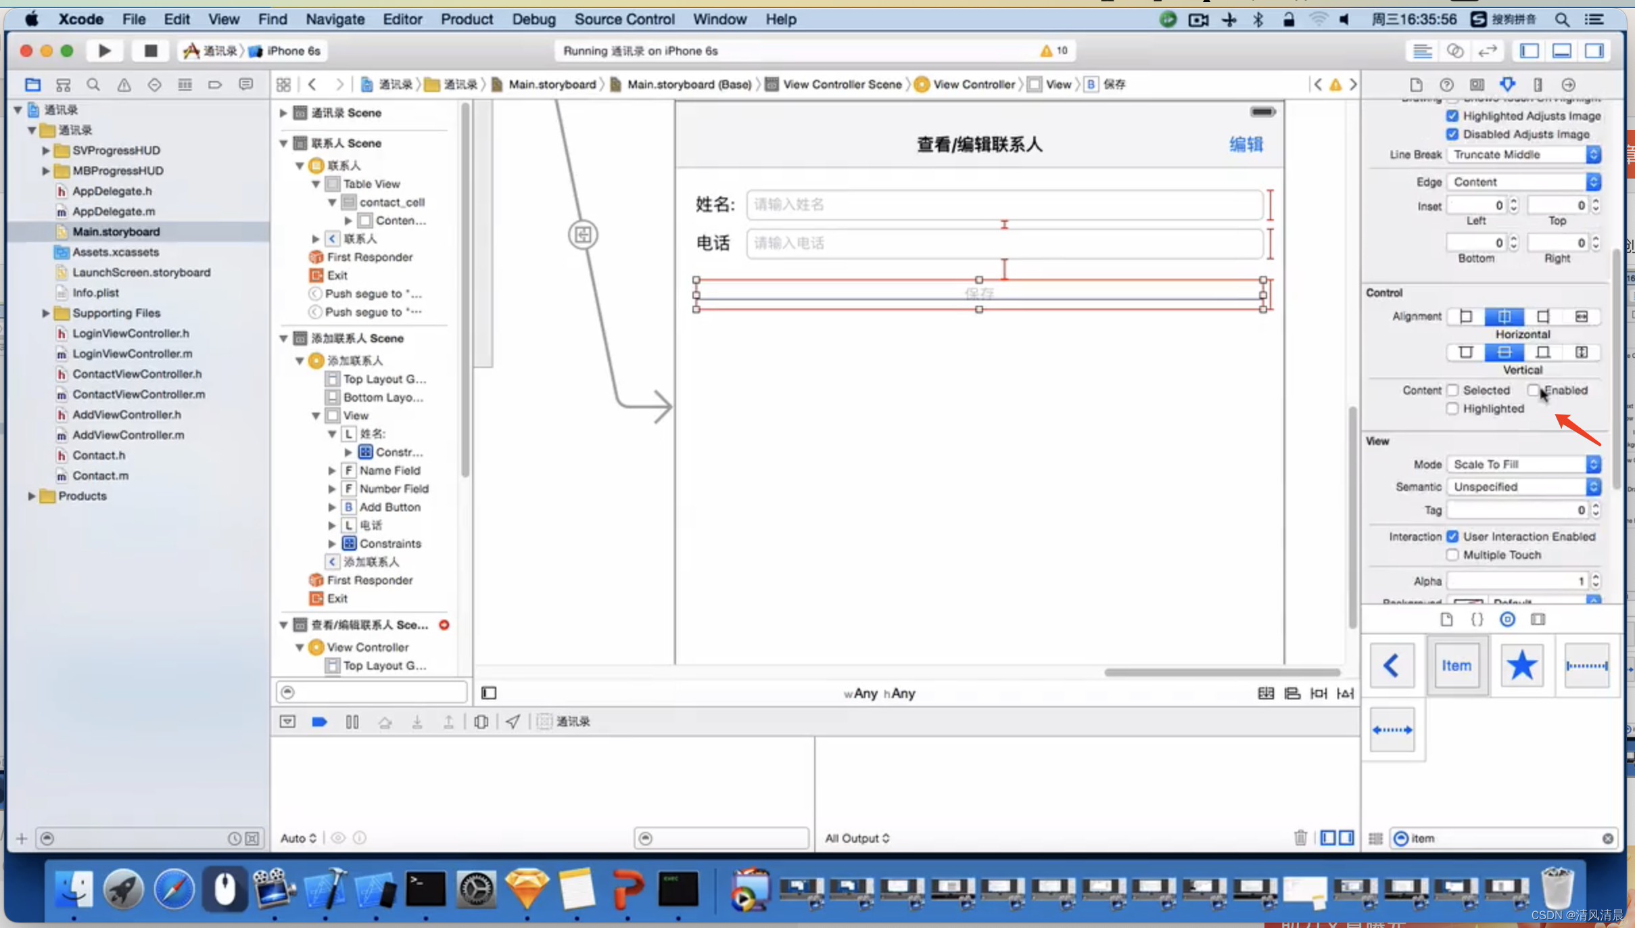Enable Multiple Touch checkbox
Screen dimensions: 1635x928
tap(1452, 555)
